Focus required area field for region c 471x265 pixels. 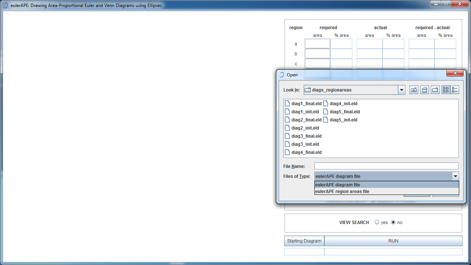(x=317, y=64)
